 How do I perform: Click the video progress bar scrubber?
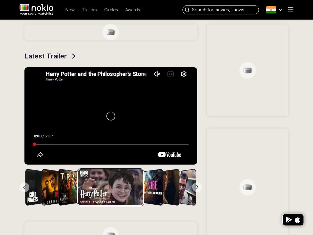pyautogui.click(x=34, y=144)
